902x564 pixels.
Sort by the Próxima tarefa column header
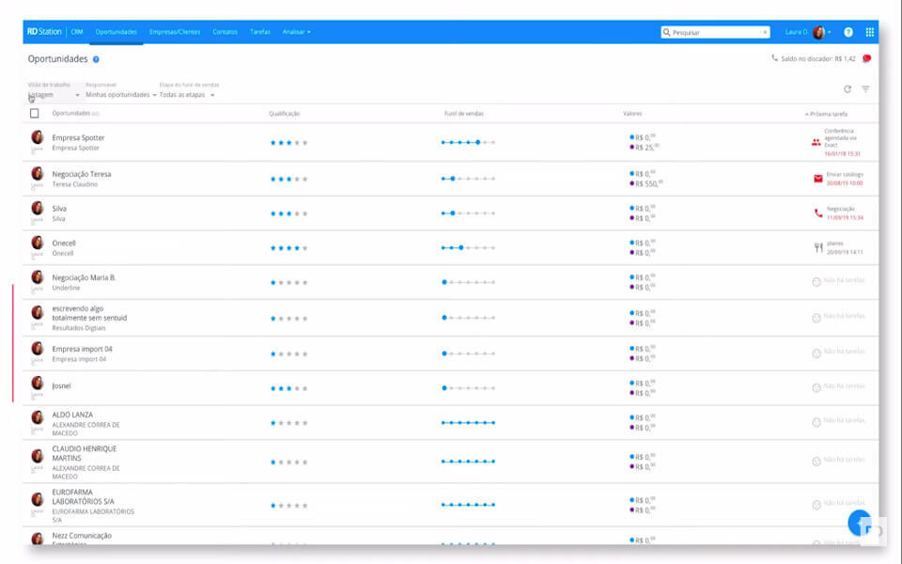click(826, 114)
